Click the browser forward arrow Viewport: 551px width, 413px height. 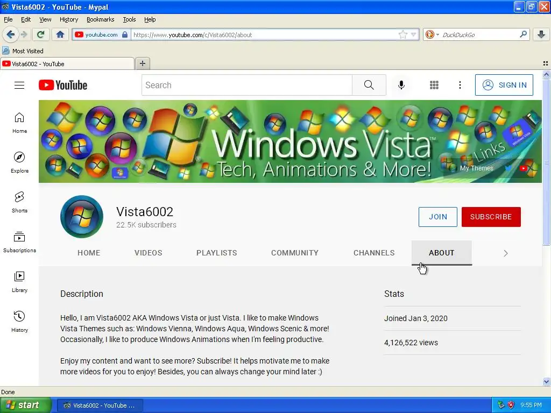(24, 34)
